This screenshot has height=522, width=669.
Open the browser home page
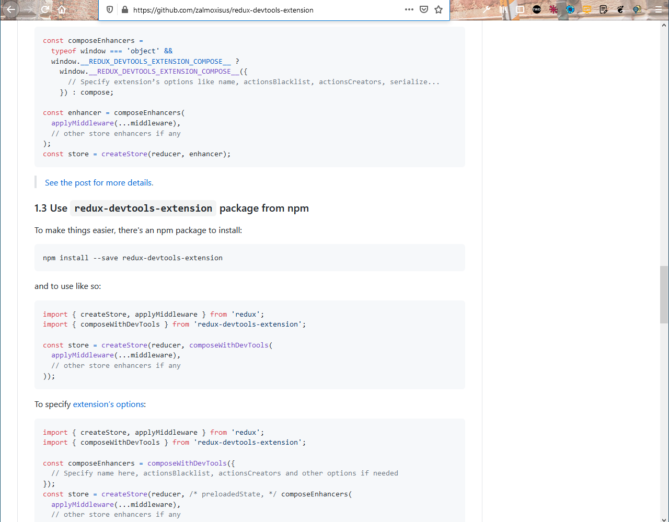[62, 9]
